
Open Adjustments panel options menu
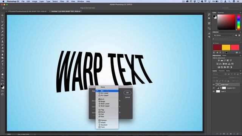point(240,56)
